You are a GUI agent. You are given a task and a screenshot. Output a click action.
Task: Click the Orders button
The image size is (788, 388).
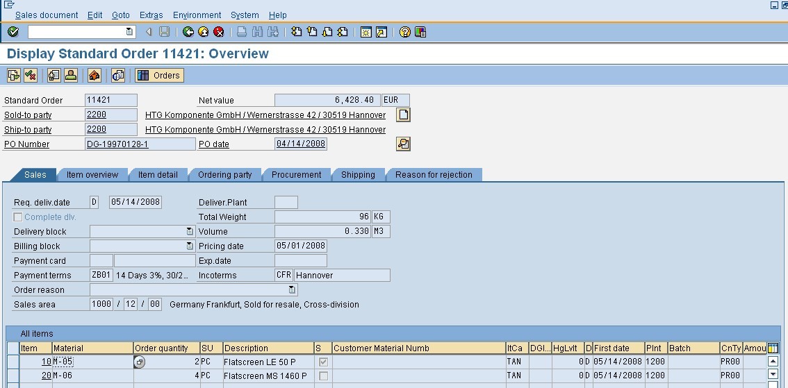point(159,75)
